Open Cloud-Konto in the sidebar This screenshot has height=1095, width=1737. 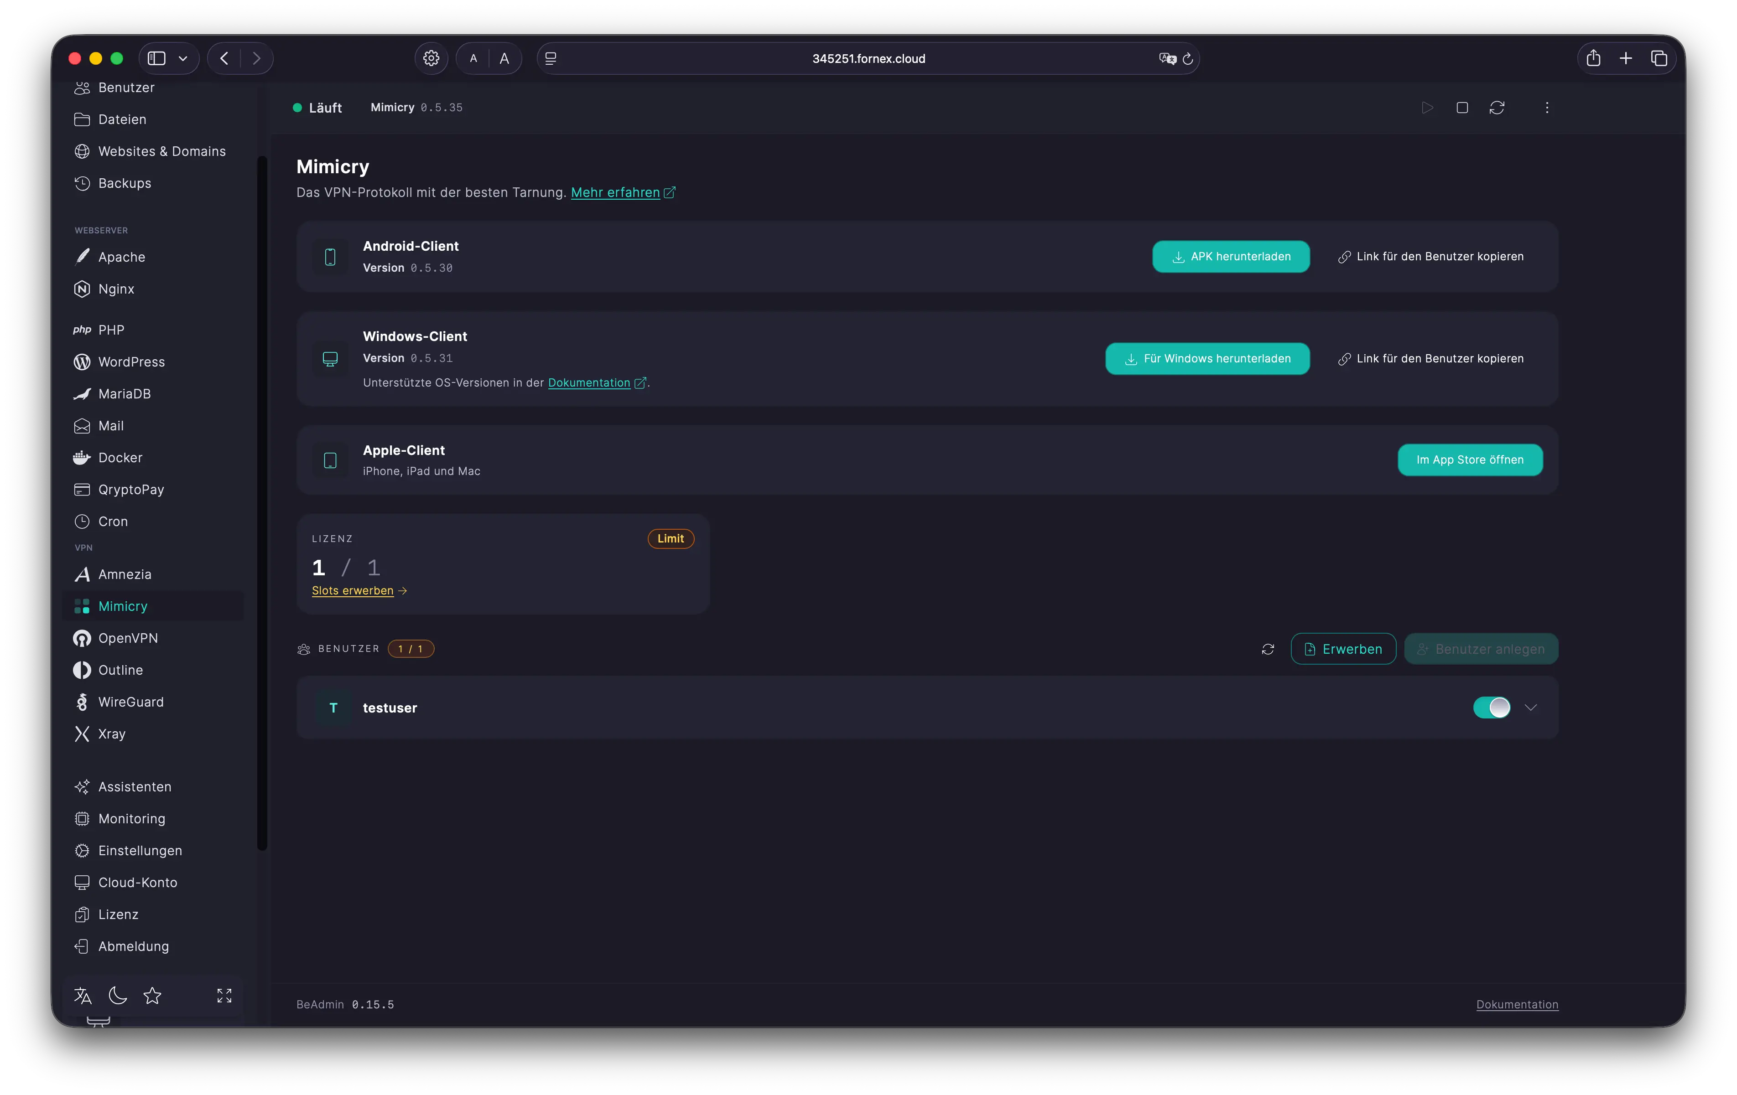pyautogui.click(x=153, y=883)
